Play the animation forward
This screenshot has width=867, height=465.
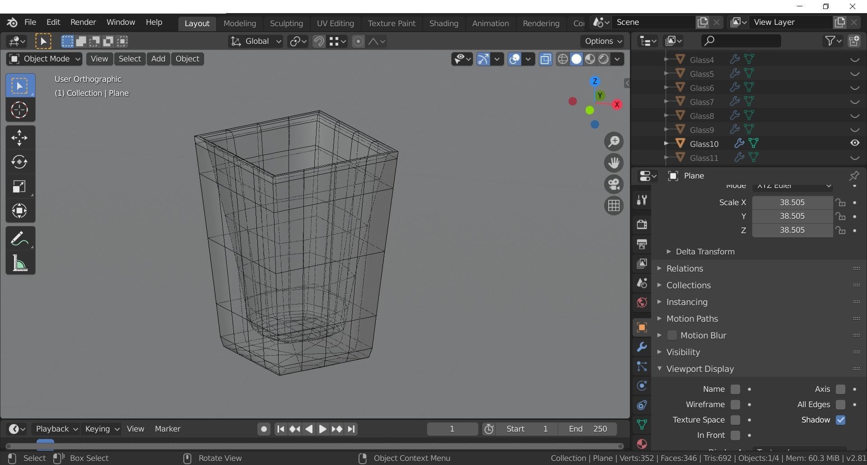pyautogui.click(x=322, y=429)
